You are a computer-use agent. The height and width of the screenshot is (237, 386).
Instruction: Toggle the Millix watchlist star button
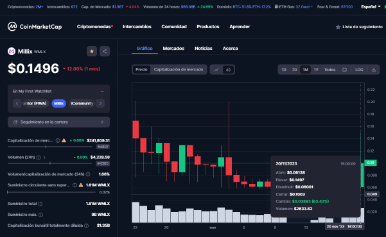pyautogui.click(x=92, y=51)
